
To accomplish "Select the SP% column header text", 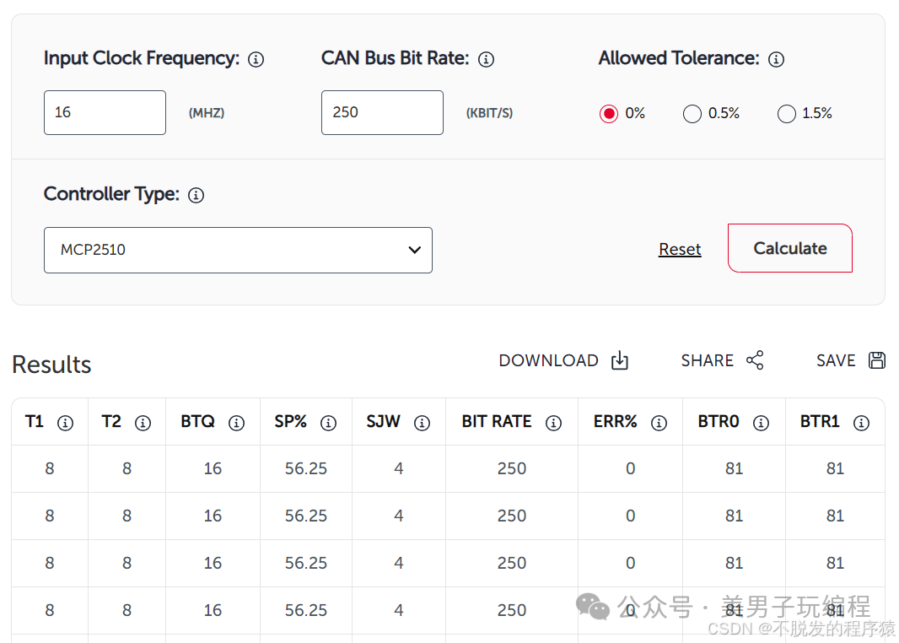I will [x=291, y=422].
